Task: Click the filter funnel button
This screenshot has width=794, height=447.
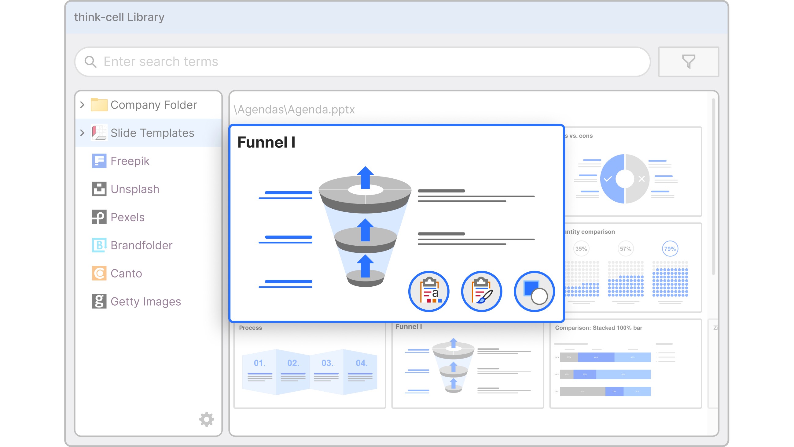Action: [x=688, y=62]
